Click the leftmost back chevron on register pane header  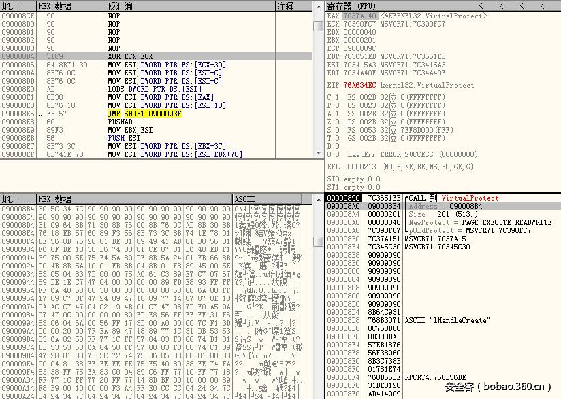point(481,5)
